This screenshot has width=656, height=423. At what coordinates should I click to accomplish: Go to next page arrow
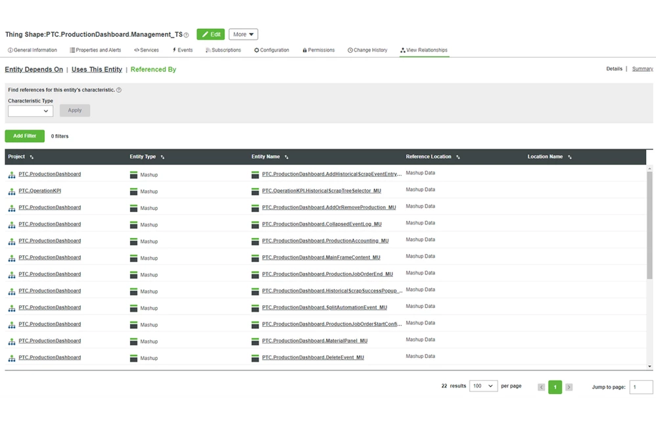569,387
